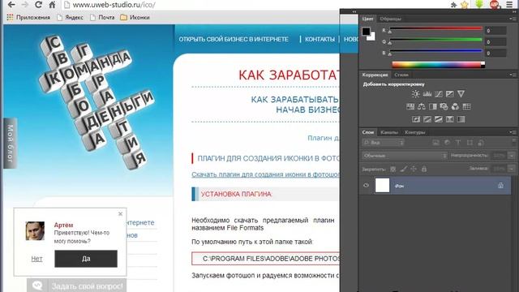This screenshot has height=292, width=519.
Task: Add a Vibrance adjustment (triangle icon)
Action: coord(461,94)
